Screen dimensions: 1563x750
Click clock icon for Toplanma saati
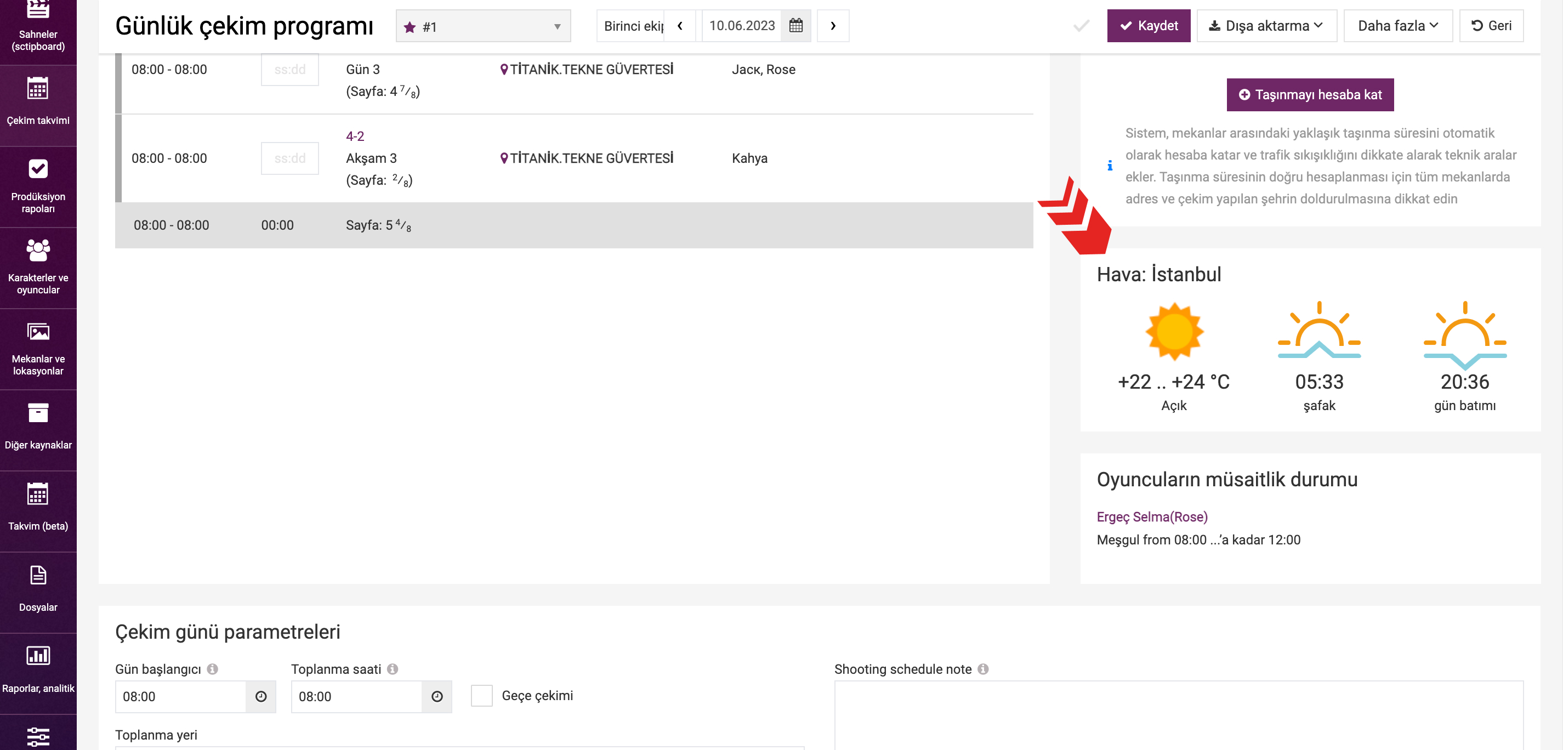[437, 697]
